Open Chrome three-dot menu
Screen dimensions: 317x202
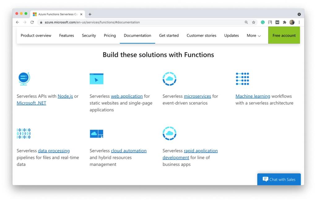299,22
